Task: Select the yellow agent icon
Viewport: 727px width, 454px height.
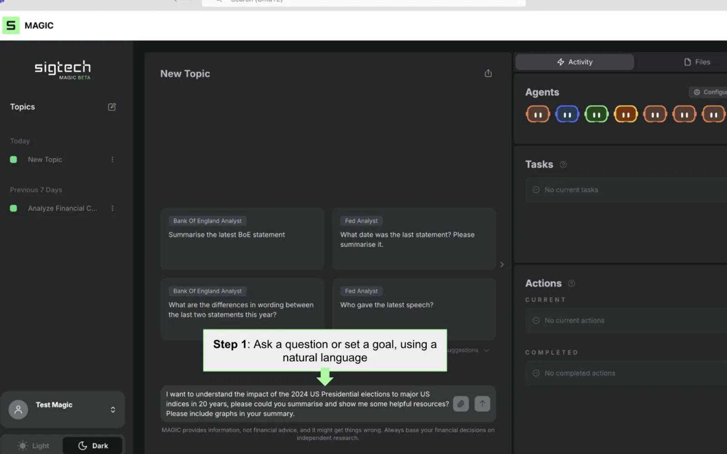Action: click(626, 114)
